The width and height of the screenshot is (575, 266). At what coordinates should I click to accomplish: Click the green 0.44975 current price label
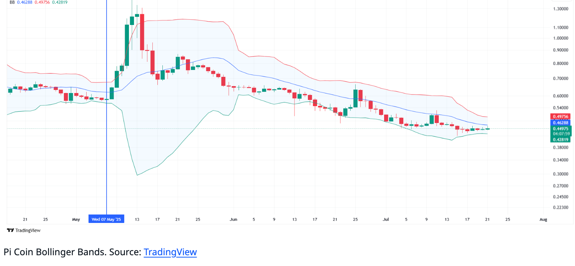pos(561,129)
